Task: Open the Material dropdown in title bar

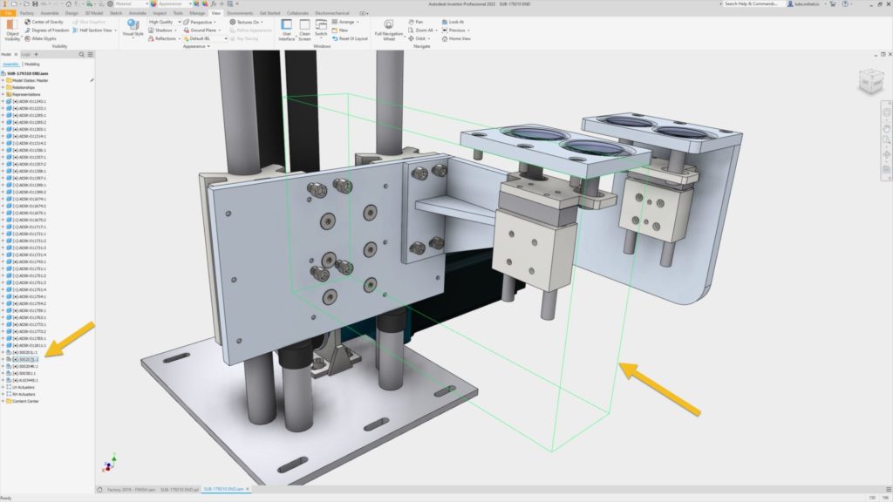Action: pos(130,4)
